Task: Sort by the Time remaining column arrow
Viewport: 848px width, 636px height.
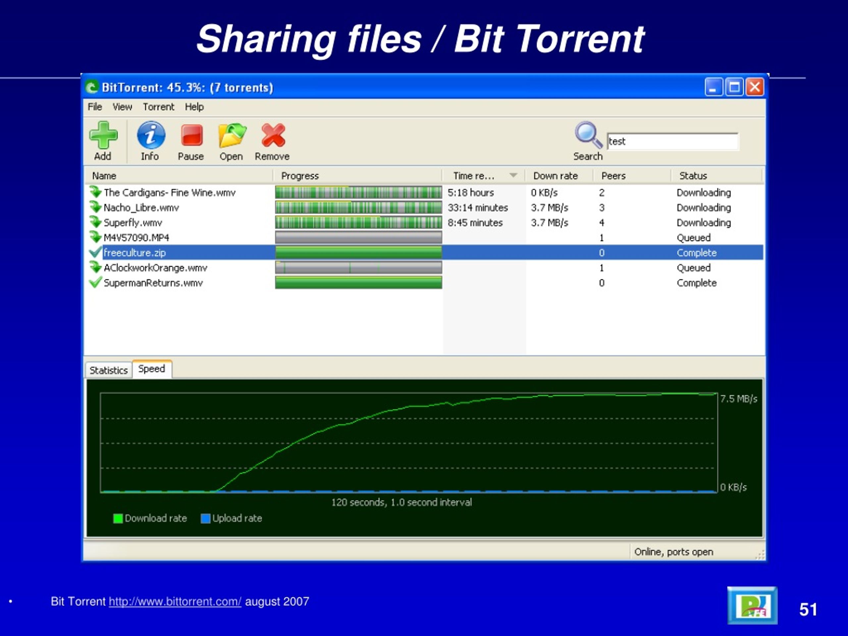Action: (x=513, y=176)
